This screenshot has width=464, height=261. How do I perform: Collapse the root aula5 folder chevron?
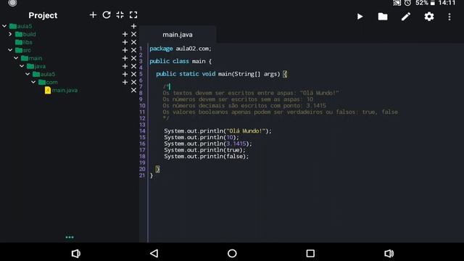(x=4, y=26)
